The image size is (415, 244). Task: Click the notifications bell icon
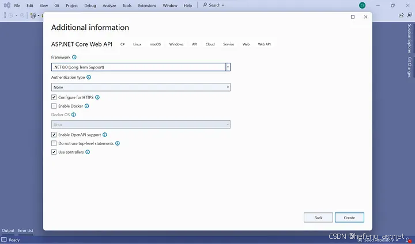coord(409,240)
